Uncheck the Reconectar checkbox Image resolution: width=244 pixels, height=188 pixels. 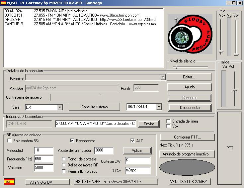click(72, 141)
